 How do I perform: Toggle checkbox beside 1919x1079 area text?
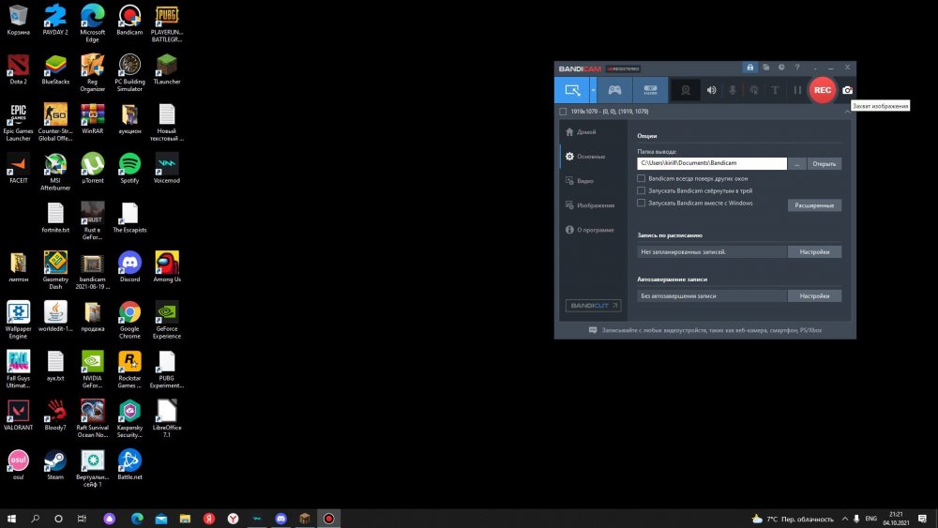562,112
